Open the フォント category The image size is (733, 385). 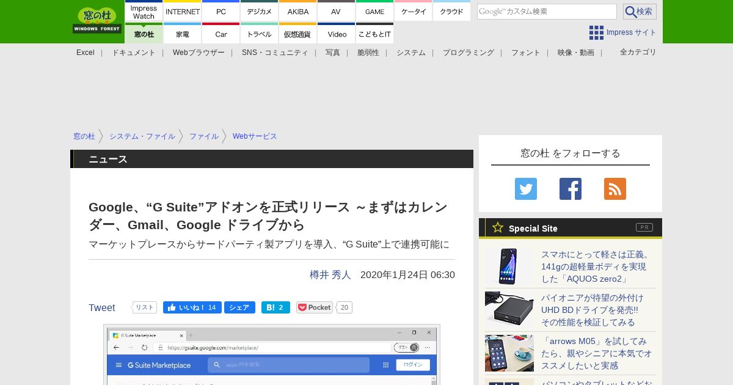pyautogui.click(x=526, y=53)
